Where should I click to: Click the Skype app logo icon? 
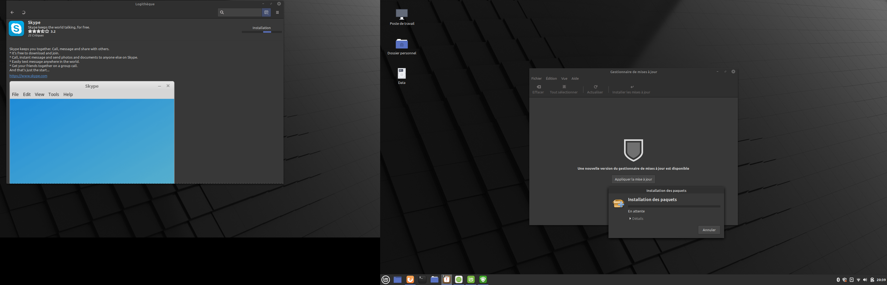[16, 28]
